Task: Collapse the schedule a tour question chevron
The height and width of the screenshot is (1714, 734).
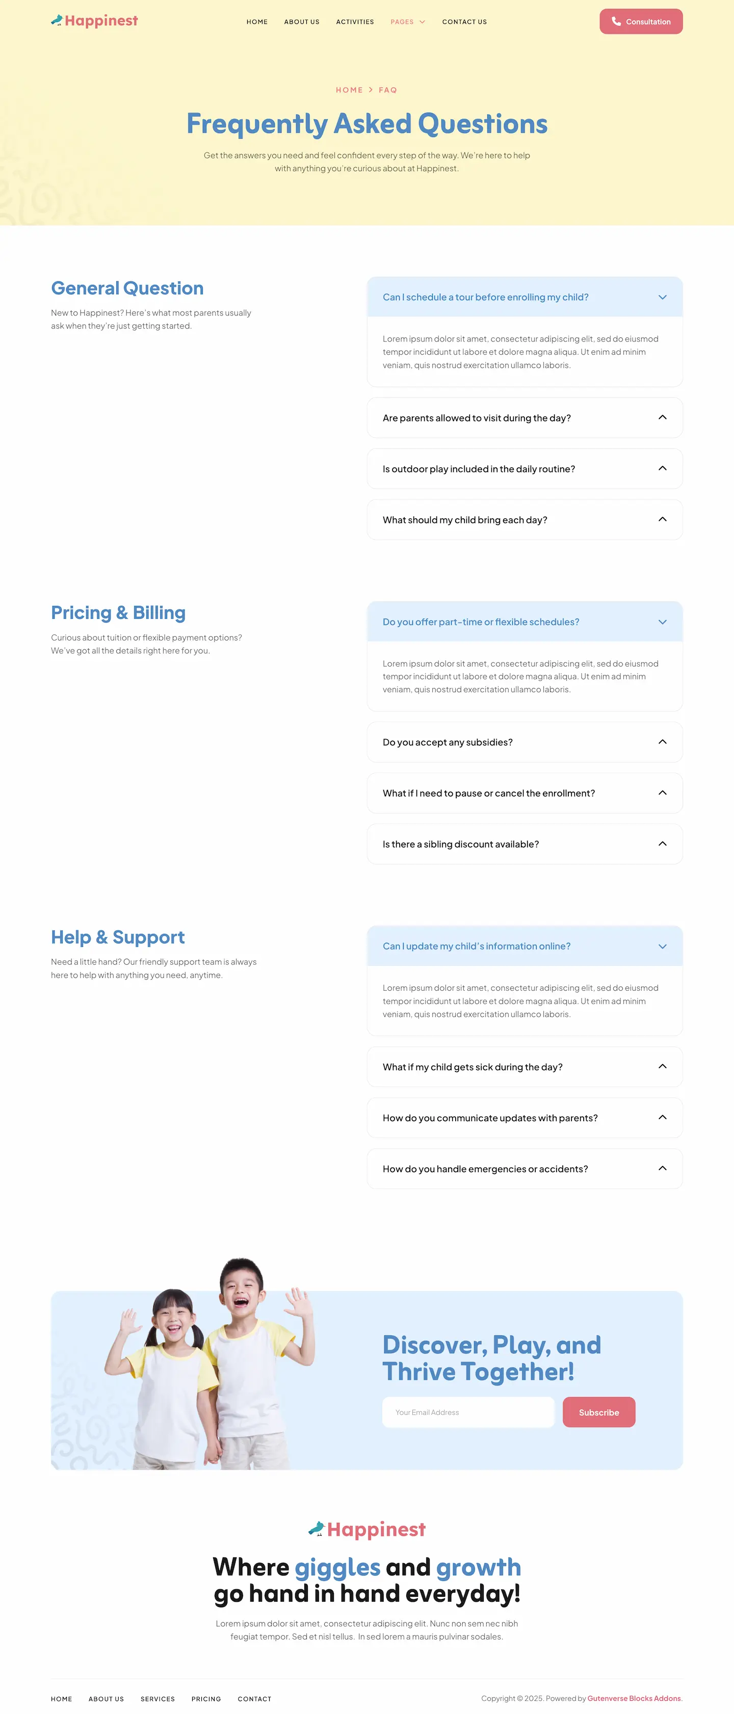Action: [662, 298]
